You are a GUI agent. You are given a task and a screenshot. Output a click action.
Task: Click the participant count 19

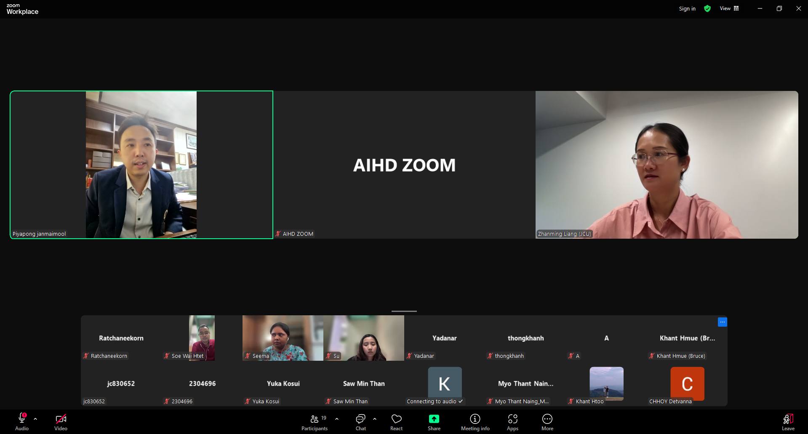(x=324, y=418)
